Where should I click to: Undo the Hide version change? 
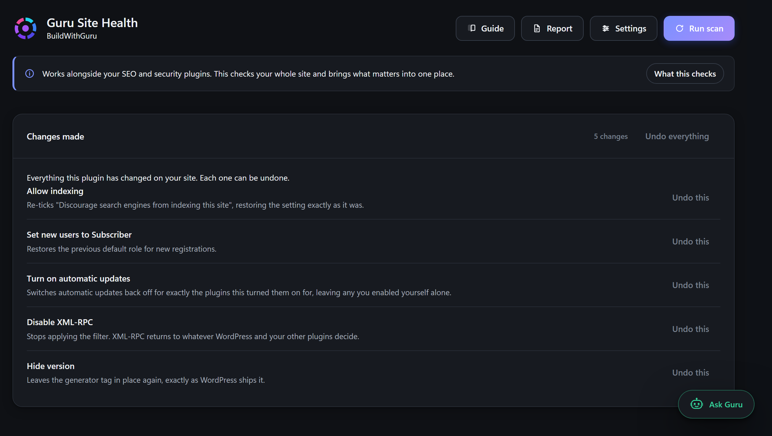690,373
